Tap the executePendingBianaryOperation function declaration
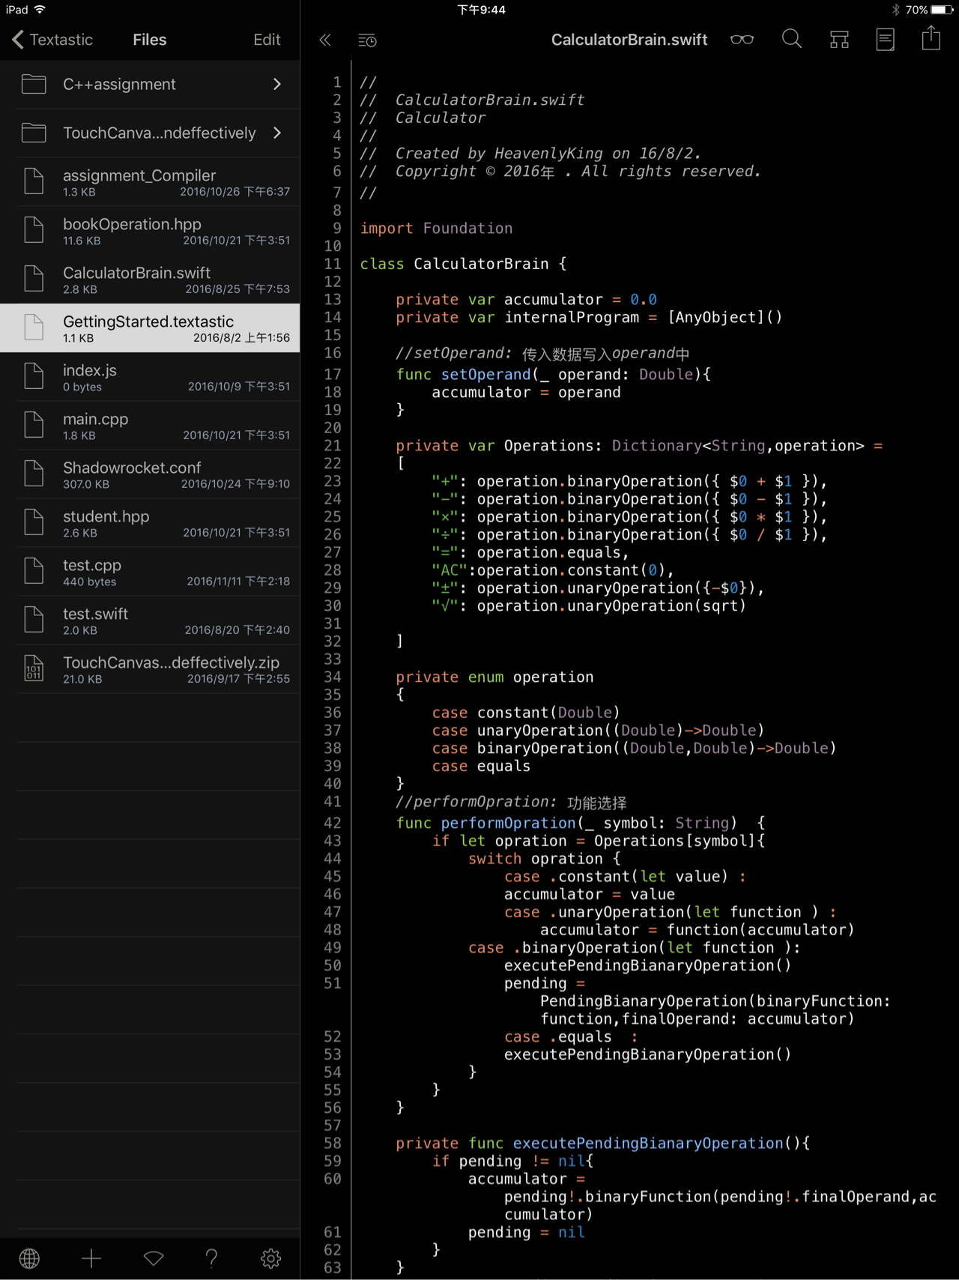Image resolution: width=959 pixels, height=1280 pixels. 603,1144
